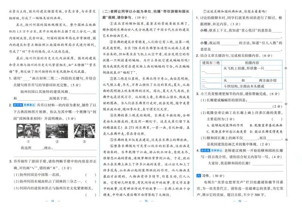Click the sentence ⑦这就是颐和园的廊和画
The image size is (302, 210).
[235, 11]
